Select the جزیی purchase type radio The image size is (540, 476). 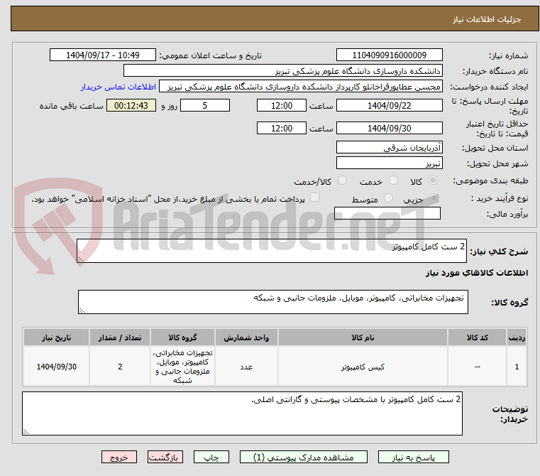tap(434, 198)
